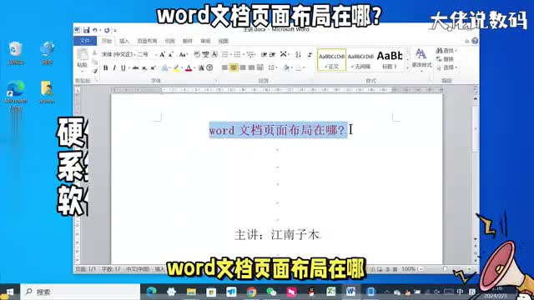Open the File (文件) tab

(84, 41)
